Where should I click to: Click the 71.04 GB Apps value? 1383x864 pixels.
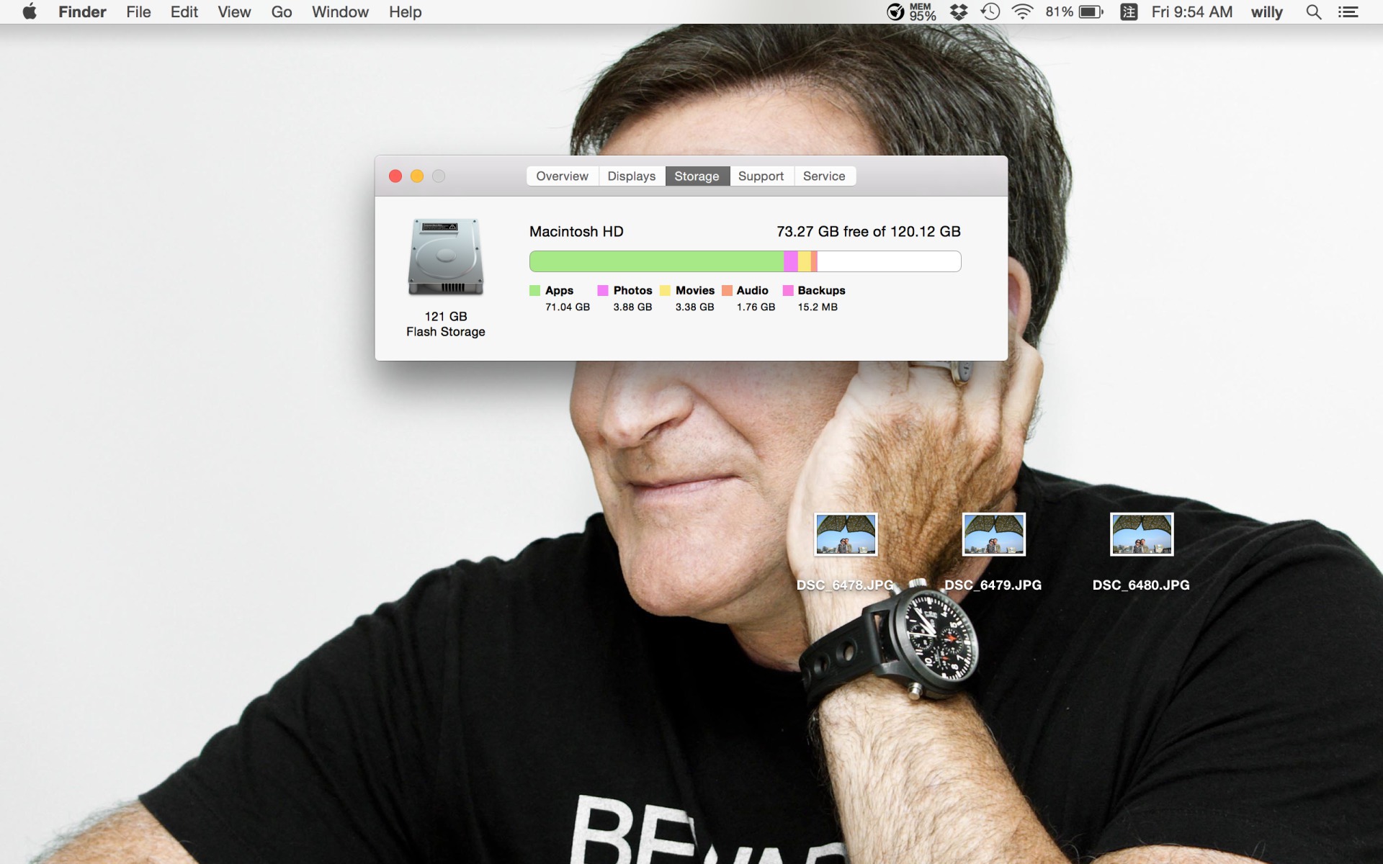(x=568, y=307)
